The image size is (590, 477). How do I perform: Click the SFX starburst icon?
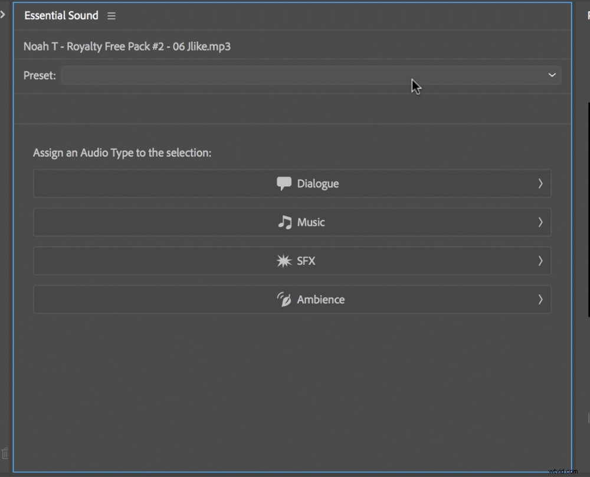pyautogui.click(x=284, y=261)
